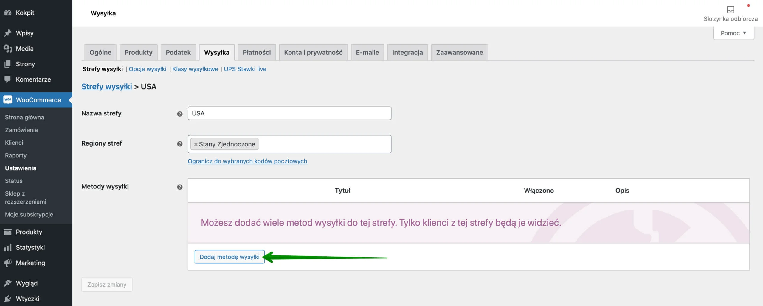
Task: Click help icon next to Metody wysyłki
Action: pyautogui.click(x=180, y=187)
